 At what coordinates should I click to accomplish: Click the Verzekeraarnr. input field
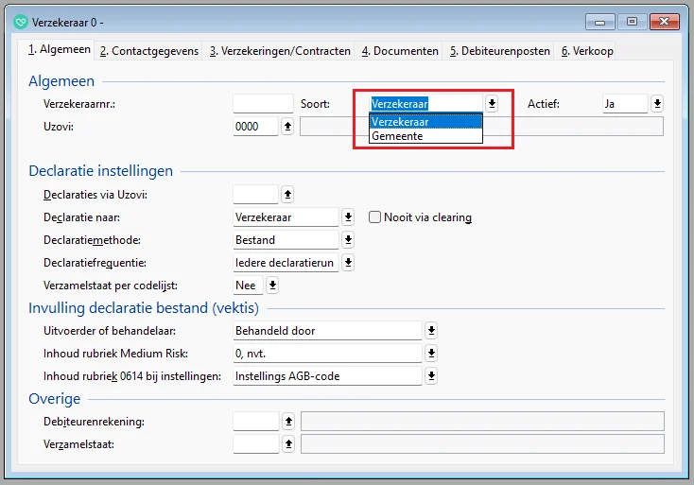pyautogui.click(x=263, y=104)
